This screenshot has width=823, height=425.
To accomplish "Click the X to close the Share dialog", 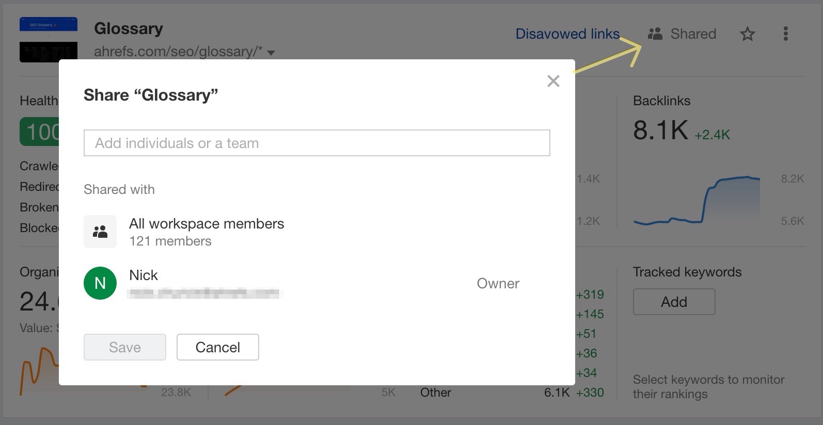I will click(553, 81).
